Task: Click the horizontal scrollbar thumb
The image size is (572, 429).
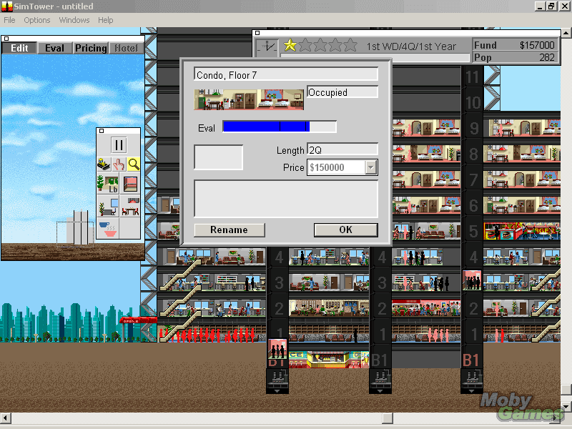Action: 388,418
